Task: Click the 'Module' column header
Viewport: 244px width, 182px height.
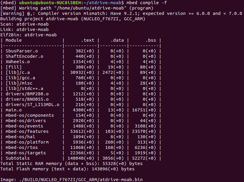Action: (14, 40)
